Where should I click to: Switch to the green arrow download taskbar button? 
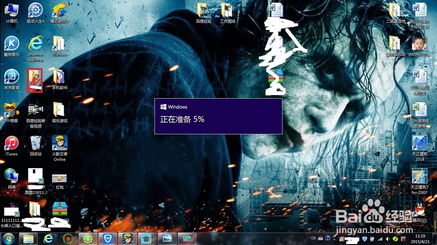pyautogui.click(x=187, y=238)
